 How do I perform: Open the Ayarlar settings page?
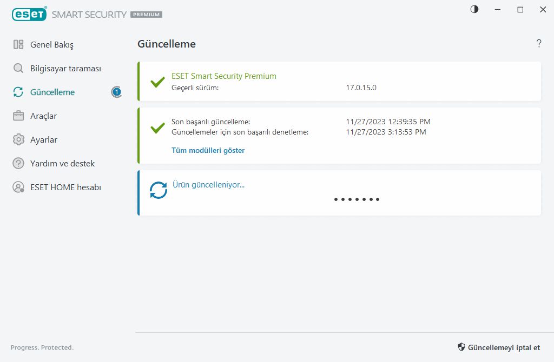pyautogui.click(x=44, y=140)
